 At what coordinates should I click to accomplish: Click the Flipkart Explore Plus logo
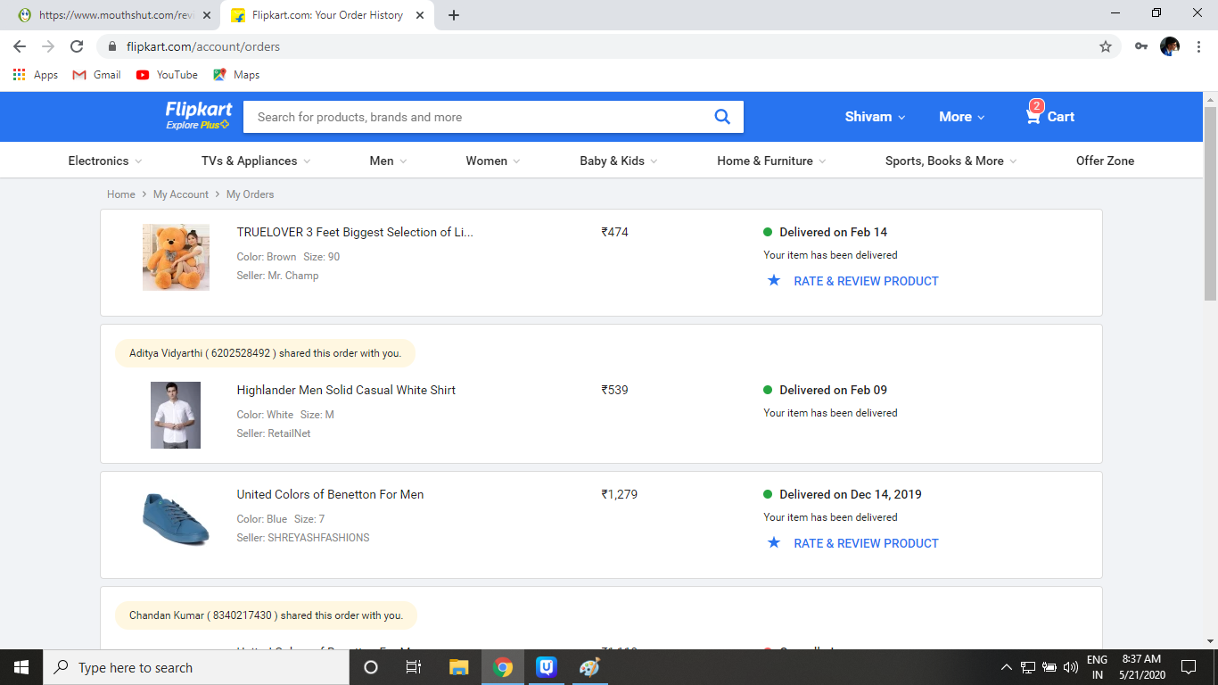point(198,115)
